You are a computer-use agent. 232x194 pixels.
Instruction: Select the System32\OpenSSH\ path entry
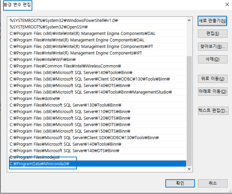[x=97, y=27]
